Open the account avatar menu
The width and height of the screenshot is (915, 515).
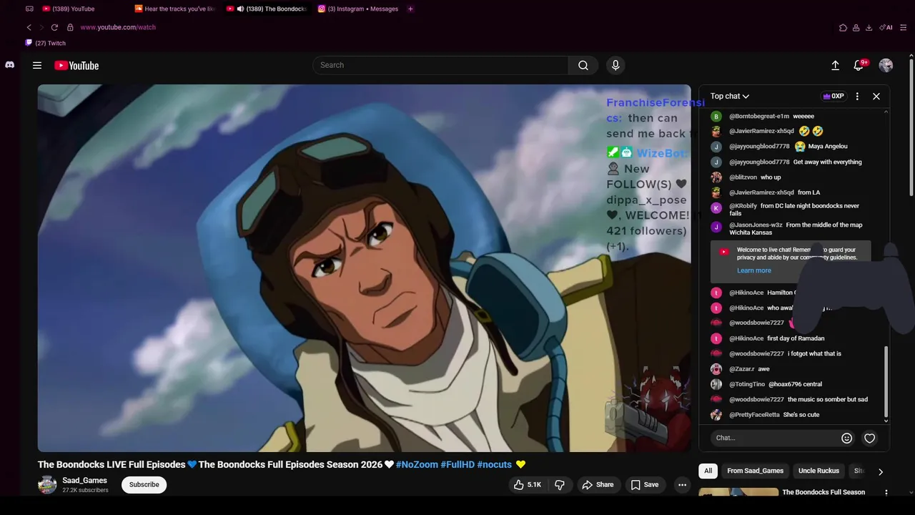click(x=886, y=65)
